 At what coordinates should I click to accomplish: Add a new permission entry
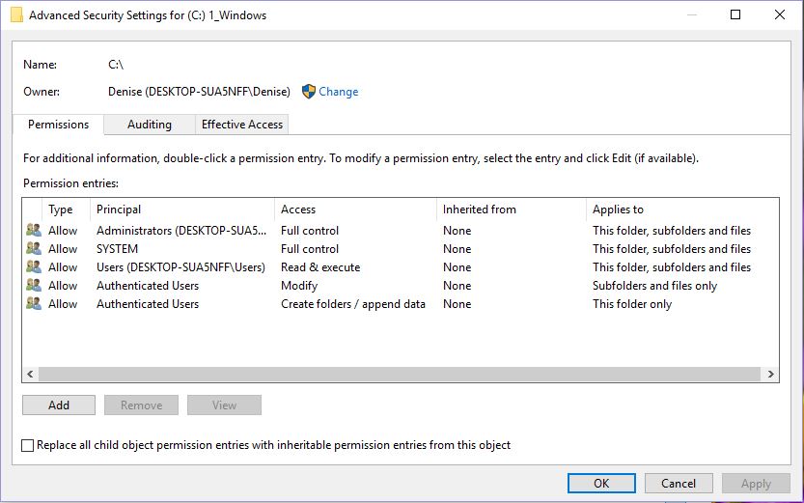59,405
